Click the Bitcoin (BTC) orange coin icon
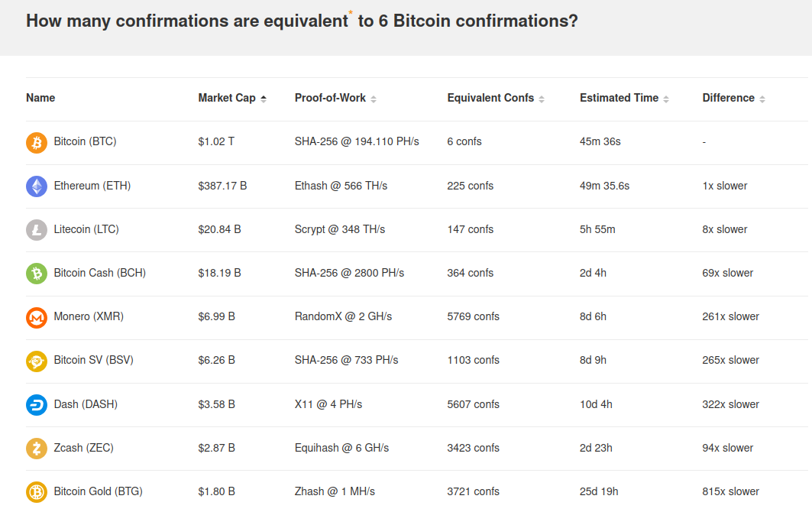 point(37,142)
